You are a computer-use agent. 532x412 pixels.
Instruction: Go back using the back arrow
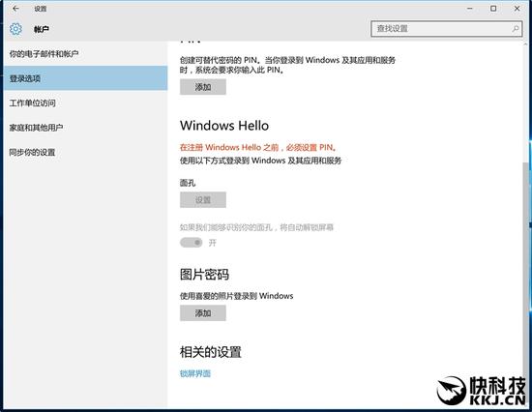(15, 9)
